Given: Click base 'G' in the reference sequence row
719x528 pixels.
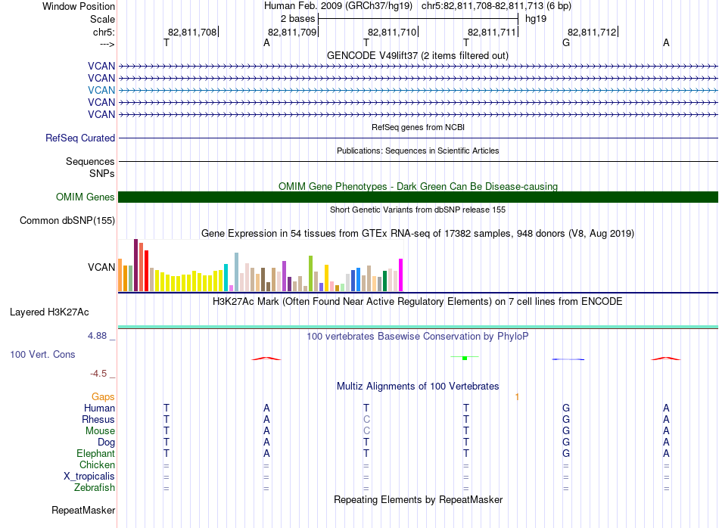Looking at the screenshot, I should pyautogui.click(x=566, y=42).
